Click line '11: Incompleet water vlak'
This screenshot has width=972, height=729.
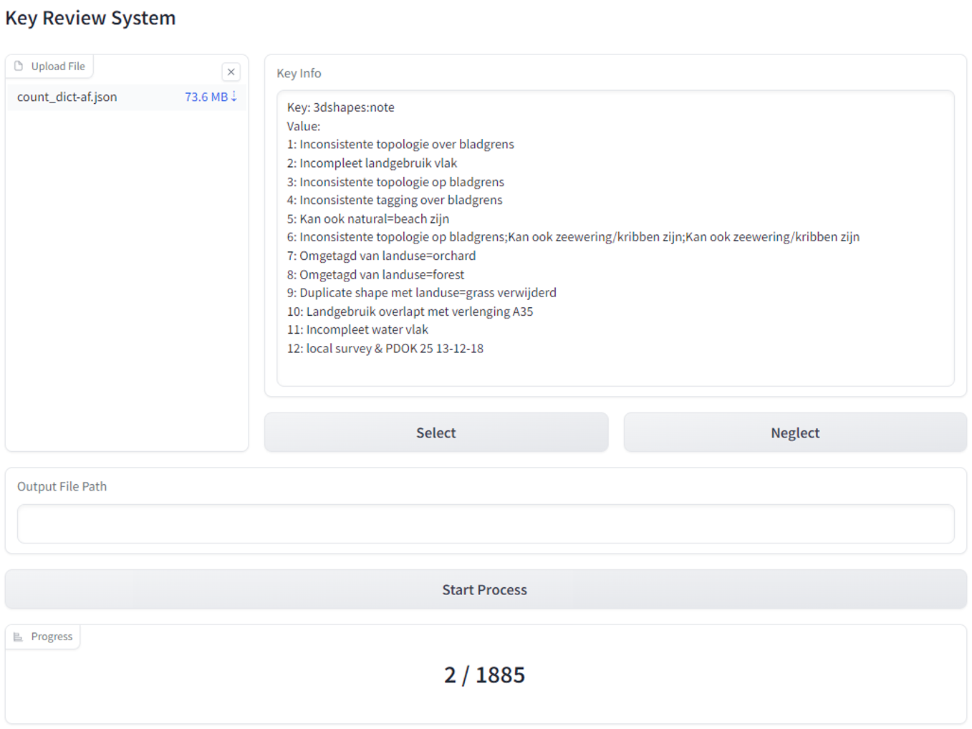click(357, 329)
